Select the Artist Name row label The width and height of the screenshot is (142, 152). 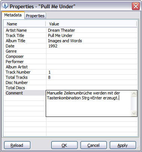[16, 30]
